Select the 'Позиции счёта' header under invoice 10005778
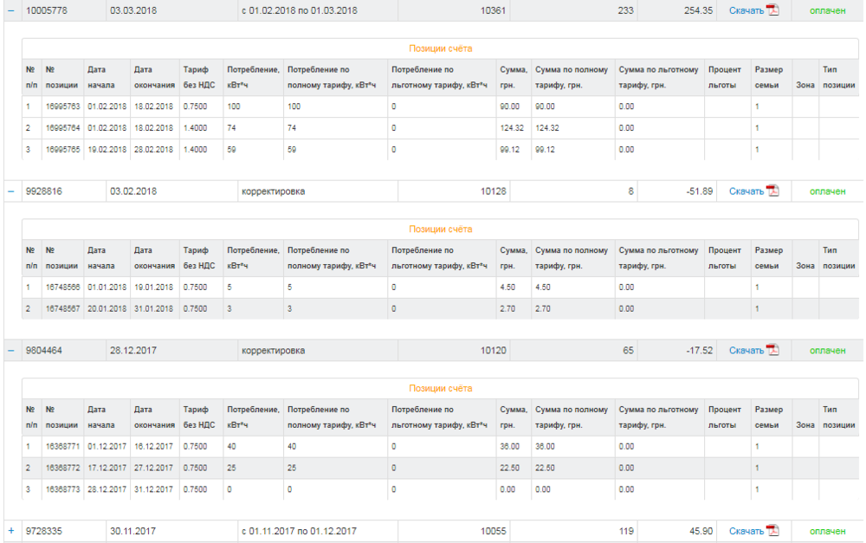The image size is (866, 543). pos(440,48)
